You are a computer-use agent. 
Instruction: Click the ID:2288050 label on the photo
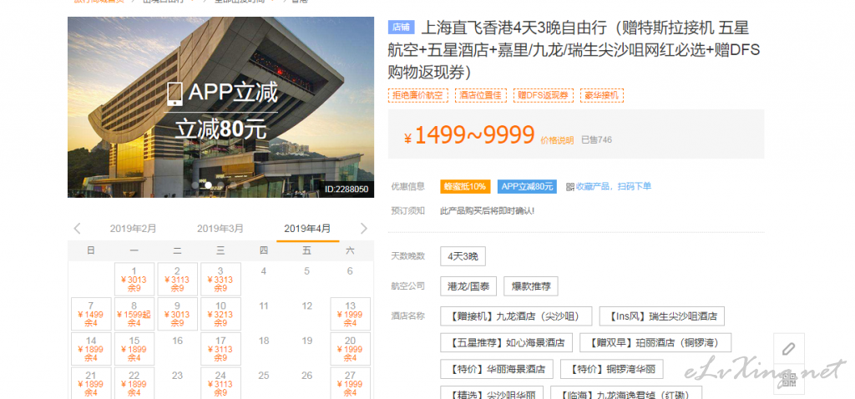(x=347, y=189)
